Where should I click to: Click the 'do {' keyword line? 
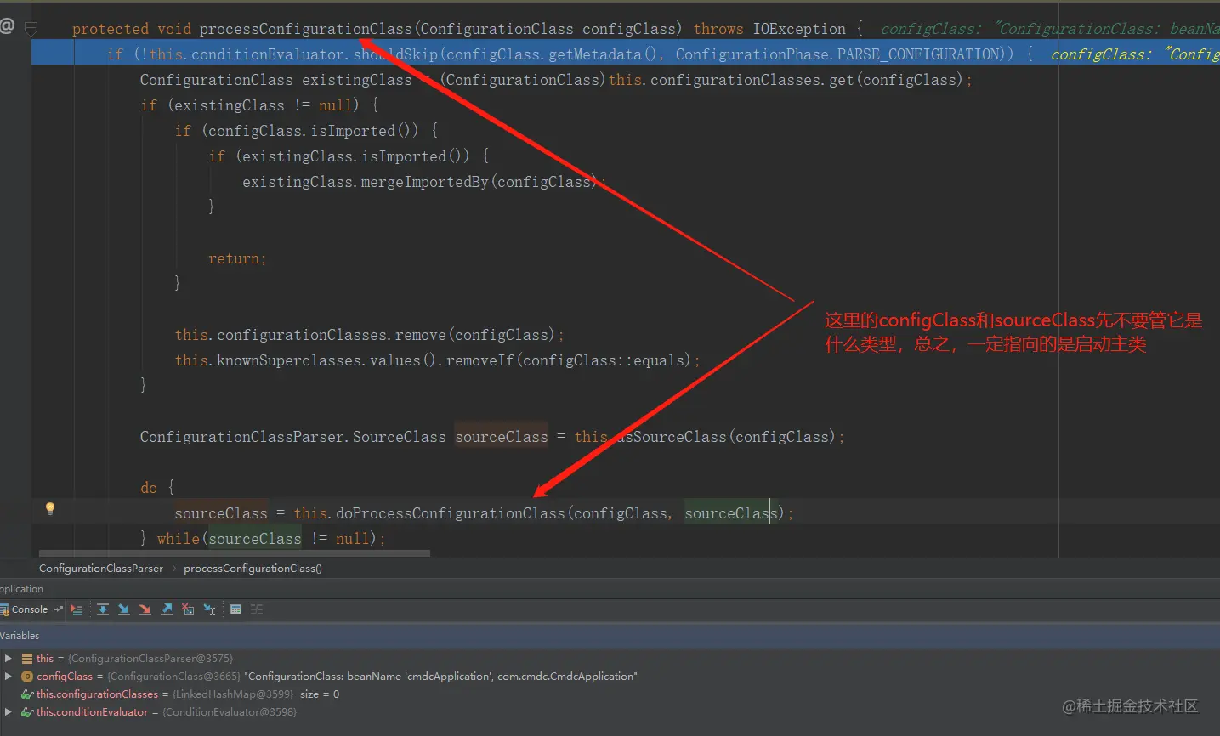coord(157,488)
